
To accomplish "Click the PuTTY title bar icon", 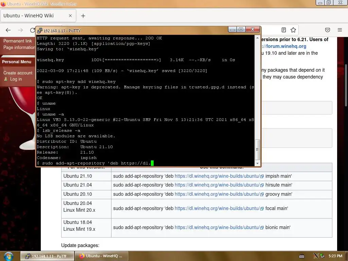I will tap(39, 31).
